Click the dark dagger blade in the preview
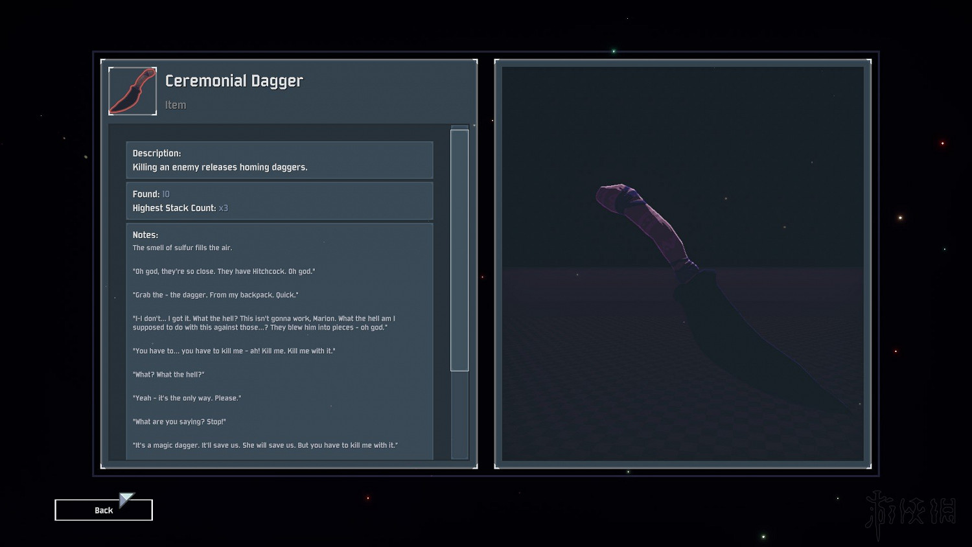The image size is (972, 547). pyautogui.click(x=745, y=337)
